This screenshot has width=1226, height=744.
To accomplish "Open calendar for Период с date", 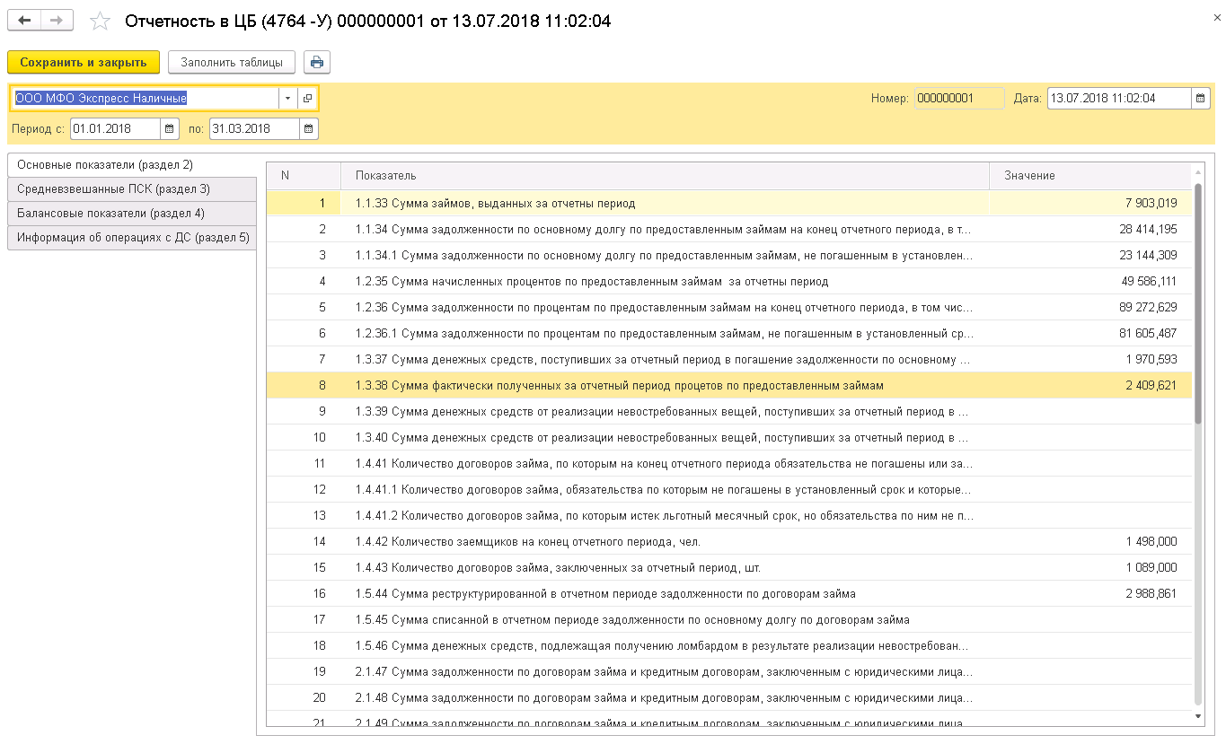I will (x=170, y=129).
